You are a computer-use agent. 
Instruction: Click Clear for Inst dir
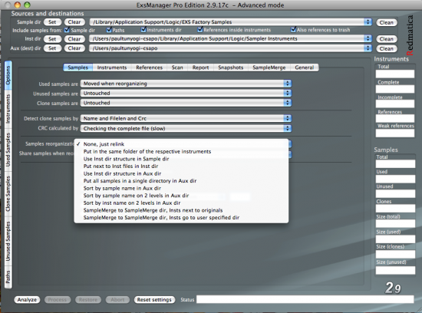[74, 39]
